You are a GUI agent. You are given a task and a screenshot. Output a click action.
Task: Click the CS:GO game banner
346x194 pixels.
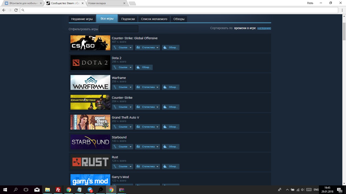tap(90, 43)
